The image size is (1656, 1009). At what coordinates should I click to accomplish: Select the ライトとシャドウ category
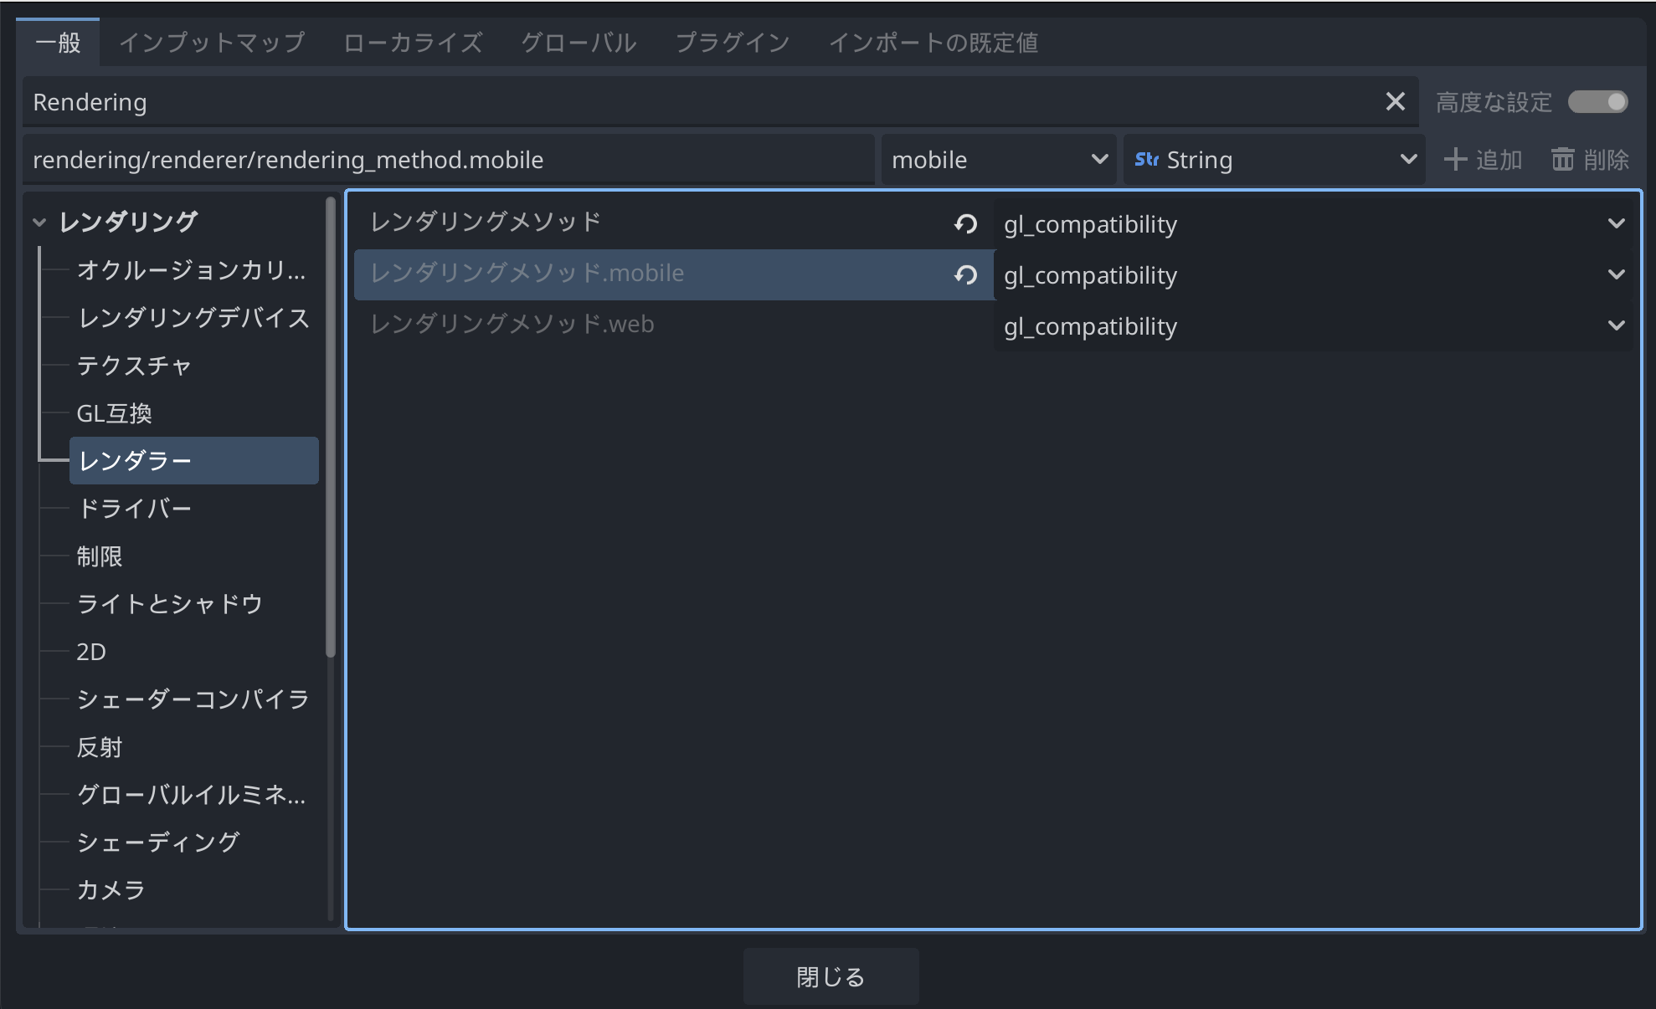click(x=170, y=603)
